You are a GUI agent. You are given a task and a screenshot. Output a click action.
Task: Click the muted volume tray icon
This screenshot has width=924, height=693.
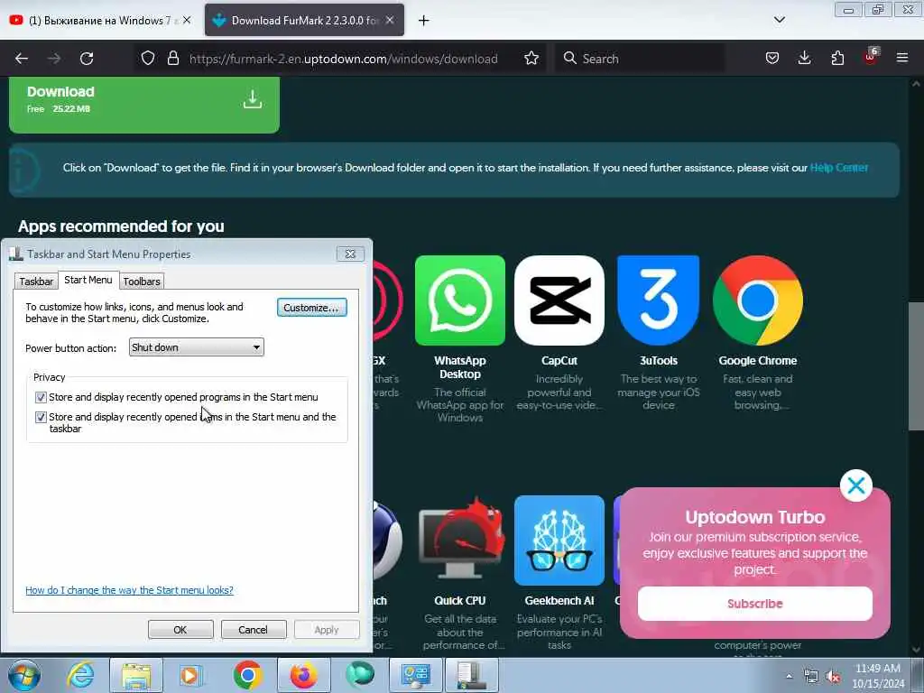tap(833, 677)
